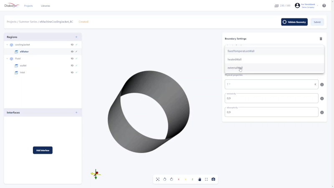This screenshot has width=334, height=188.
Task: Align view to yellow Y axis
Action: (185, 180)
